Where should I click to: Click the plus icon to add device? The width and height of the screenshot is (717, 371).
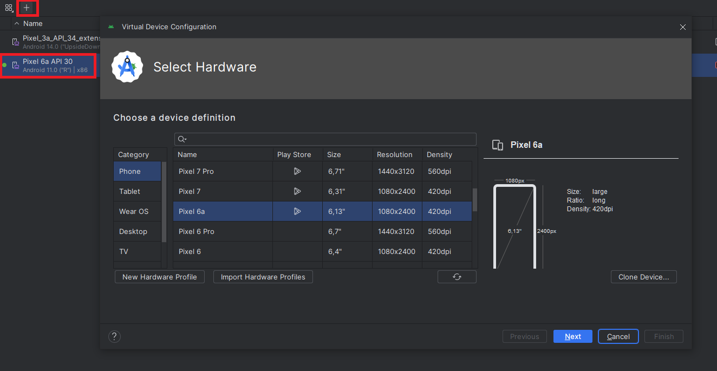point(27,8)
